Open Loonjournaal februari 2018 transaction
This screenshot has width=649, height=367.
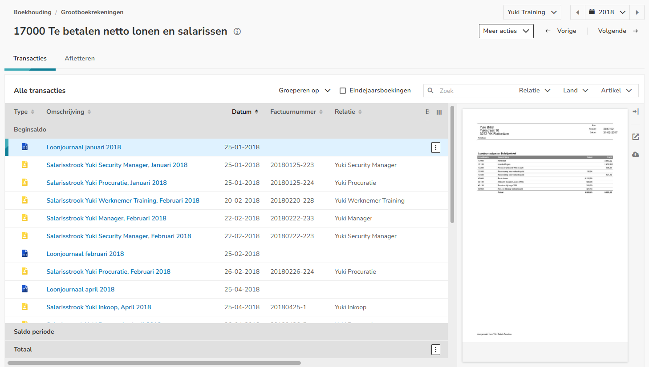click(x=85, y=254)
